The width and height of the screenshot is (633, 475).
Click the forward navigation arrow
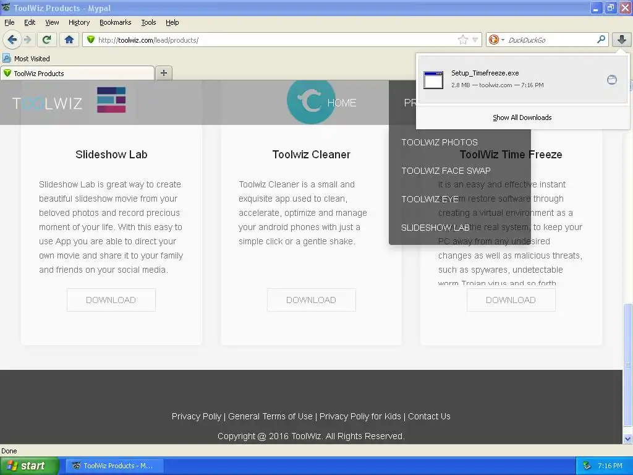click(x=27, y=40)
